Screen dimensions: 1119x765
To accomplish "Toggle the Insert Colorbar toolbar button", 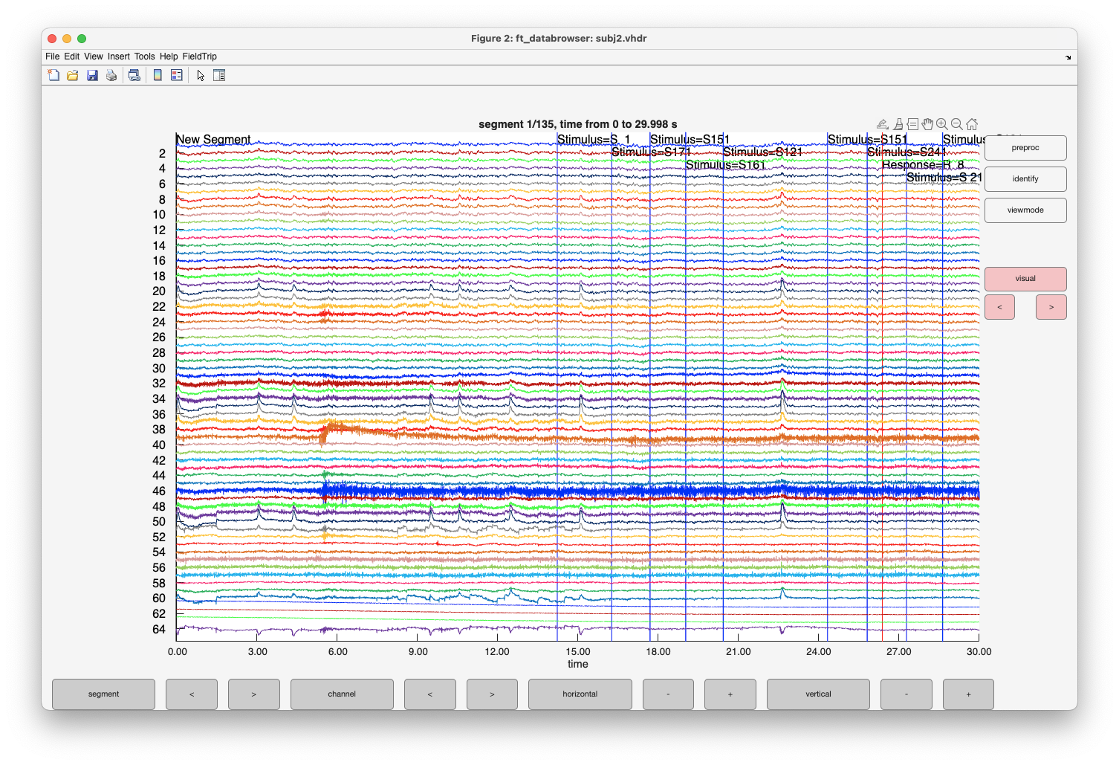I will point(158,75).
